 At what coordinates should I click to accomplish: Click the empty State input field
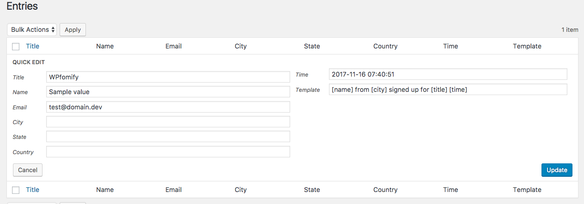click(168, 137)
